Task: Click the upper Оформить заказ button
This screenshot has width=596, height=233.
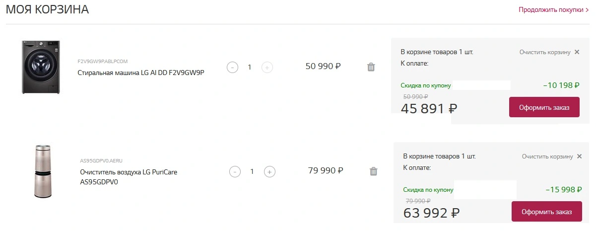Action: point(544,107)
